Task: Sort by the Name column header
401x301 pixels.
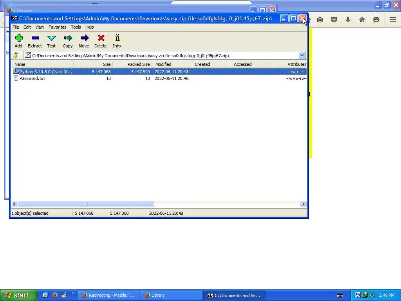Action: [42, 64]
